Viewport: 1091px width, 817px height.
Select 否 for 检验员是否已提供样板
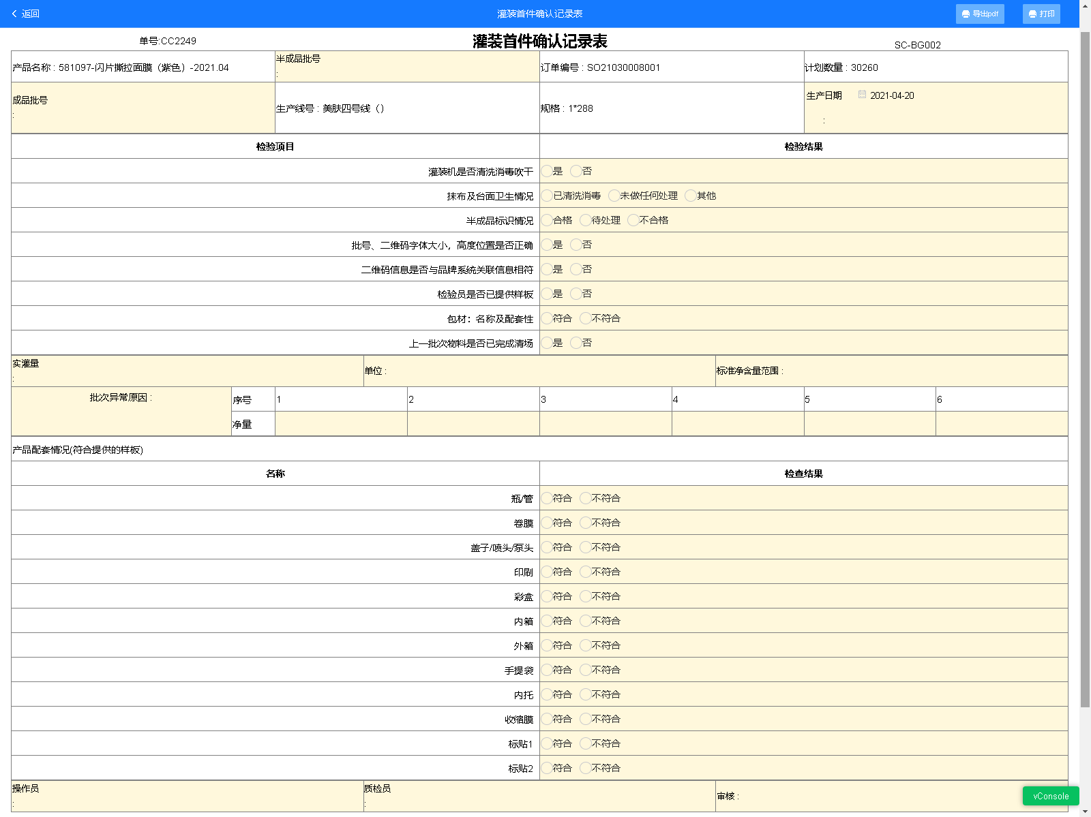(x=576, y=294)
